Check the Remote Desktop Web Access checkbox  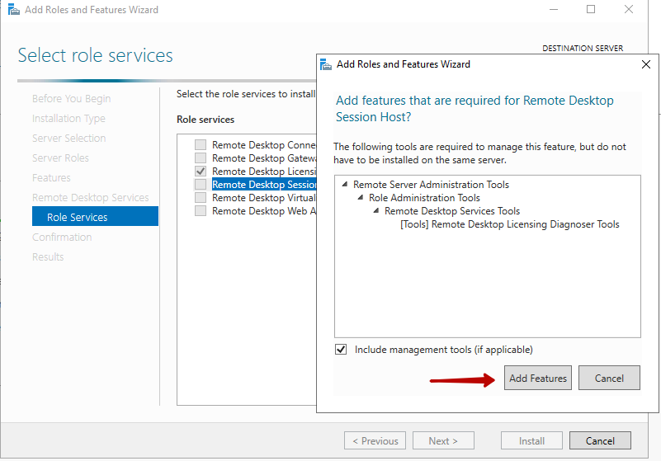coord(201,211)
